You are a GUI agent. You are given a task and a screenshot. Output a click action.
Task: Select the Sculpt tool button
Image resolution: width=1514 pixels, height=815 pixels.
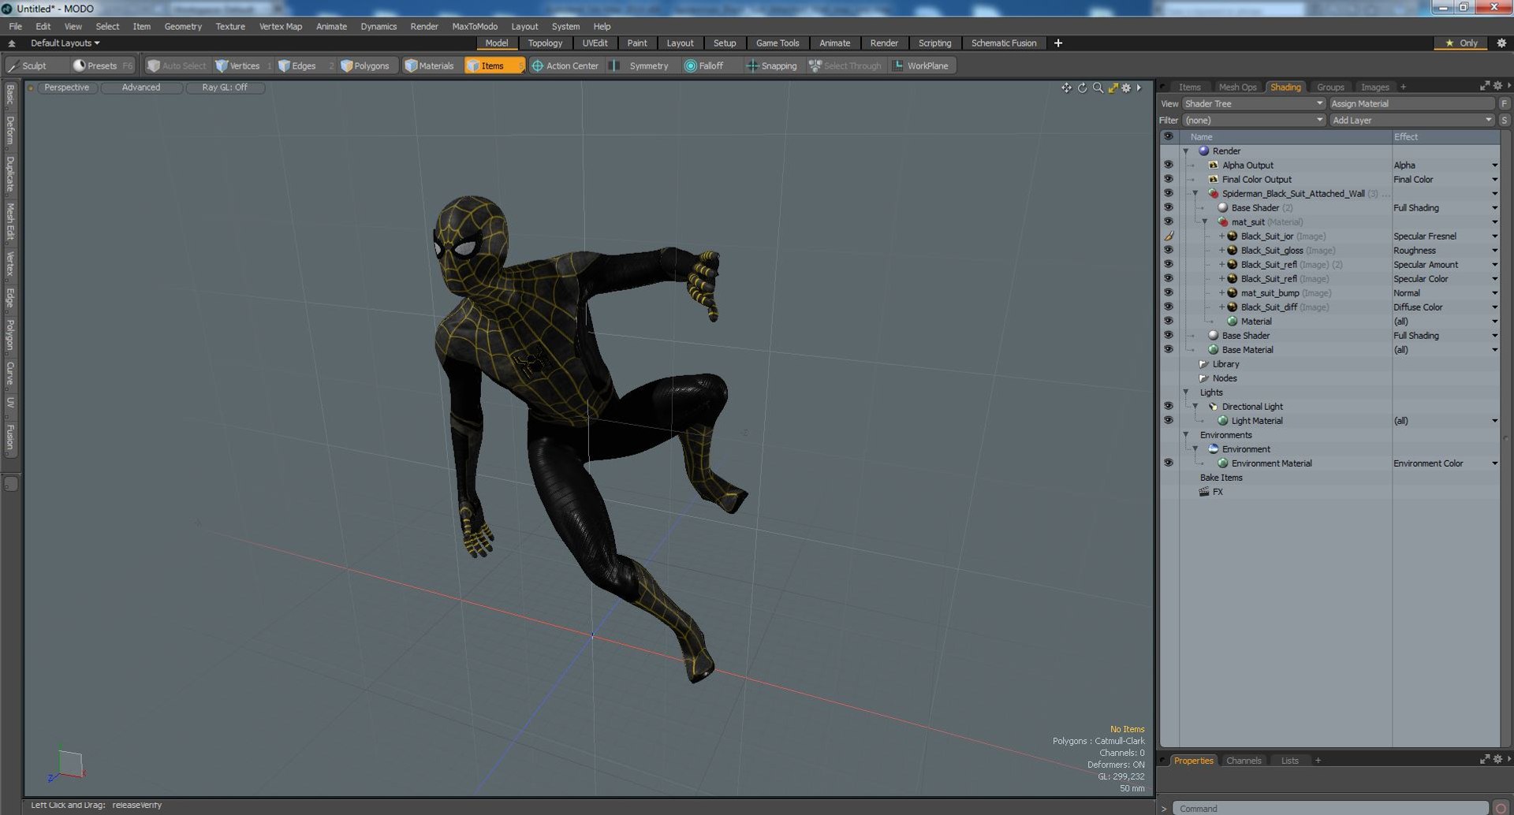point(28,65)
